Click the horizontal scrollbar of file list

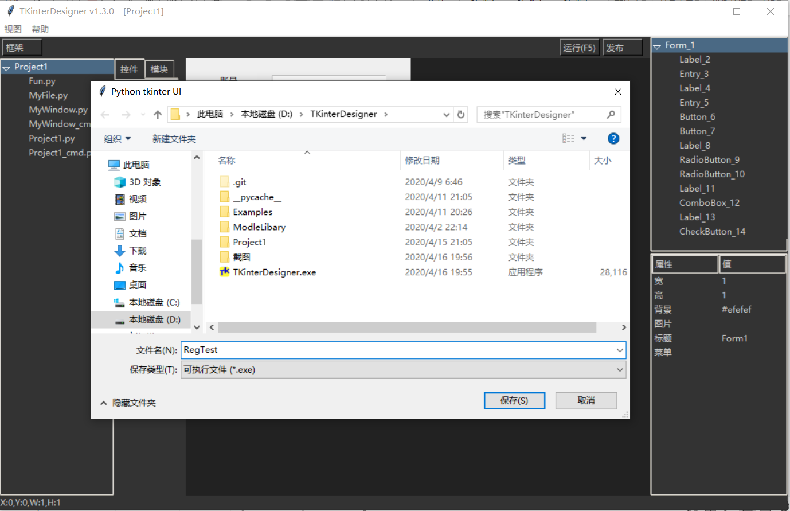[407, 327]
